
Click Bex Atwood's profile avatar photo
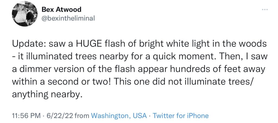(25, 14)
